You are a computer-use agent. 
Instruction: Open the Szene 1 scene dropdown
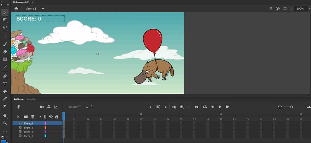(x=43, y=8)
